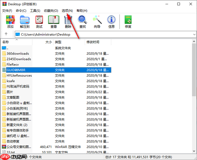
Task: Expand the address path dropdown arrow
Action: 194,35
